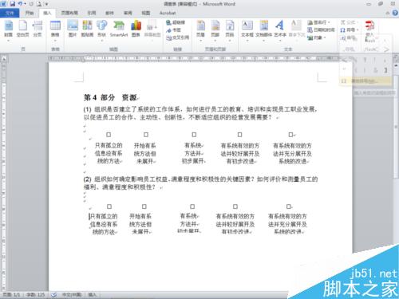Screen dimensions: 399x299
Task: Click the insert mode (插入) status bar indicator
Action: (x=92, y=294)
